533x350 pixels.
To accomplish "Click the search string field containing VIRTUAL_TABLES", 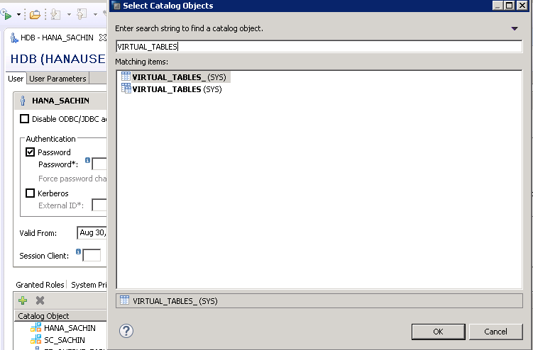I will pos(319,47).
